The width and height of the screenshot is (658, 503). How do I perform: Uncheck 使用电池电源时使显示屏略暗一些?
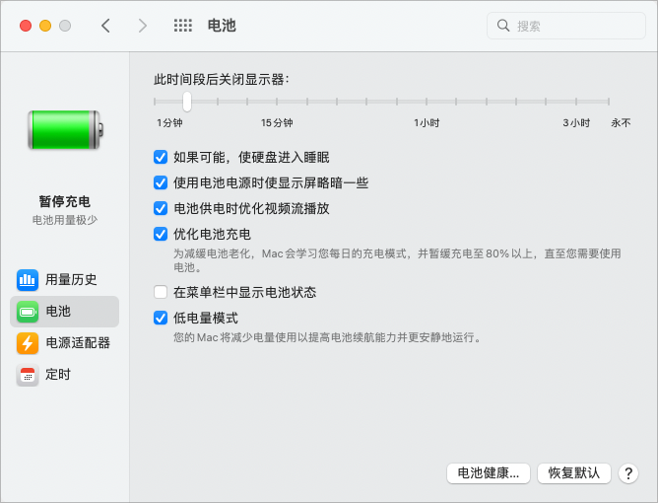[161, 182]
